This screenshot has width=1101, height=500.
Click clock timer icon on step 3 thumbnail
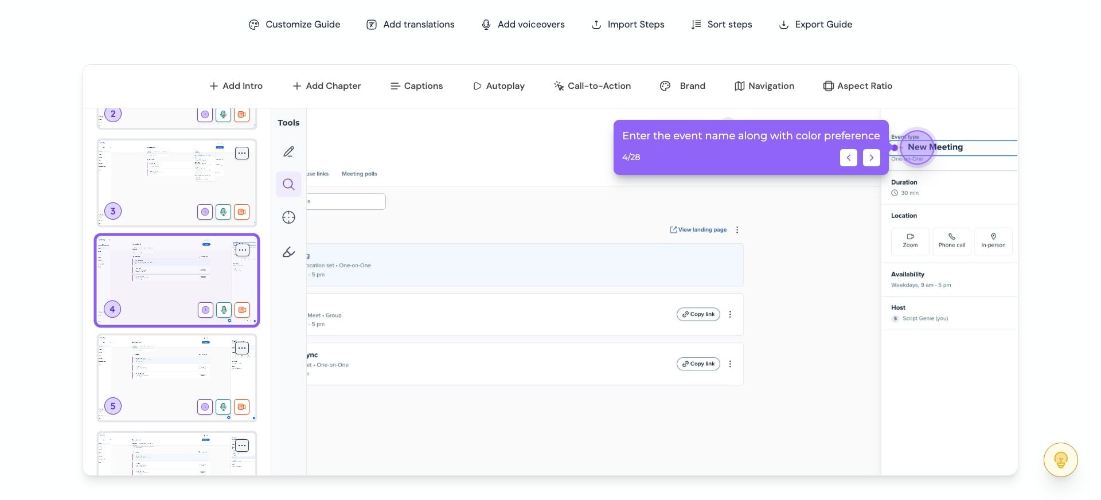[x=205, y=212]
